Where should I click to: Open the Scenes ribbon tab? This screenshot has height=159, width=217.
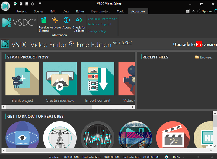coord(39,11)
